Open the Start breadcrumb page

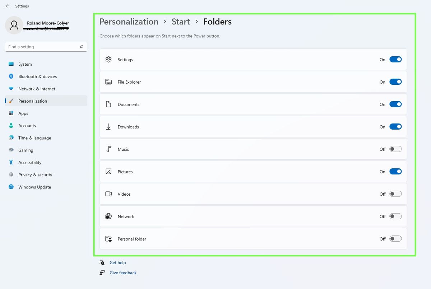point(181,22)
